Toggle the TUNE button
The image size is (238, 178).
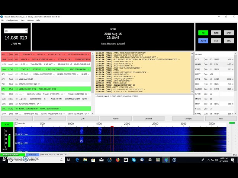pyautogui.click(x=216, y=33)
